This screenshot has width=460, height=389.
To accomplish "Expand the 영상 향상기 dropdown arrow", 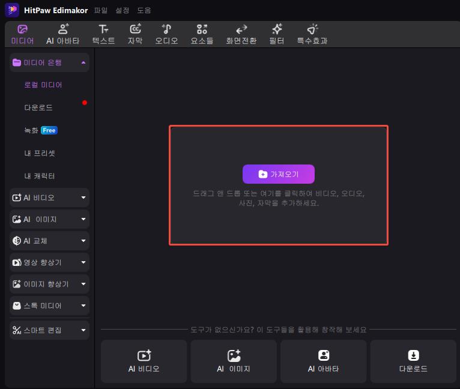I will pyautogui.click(x=83, y=262).
